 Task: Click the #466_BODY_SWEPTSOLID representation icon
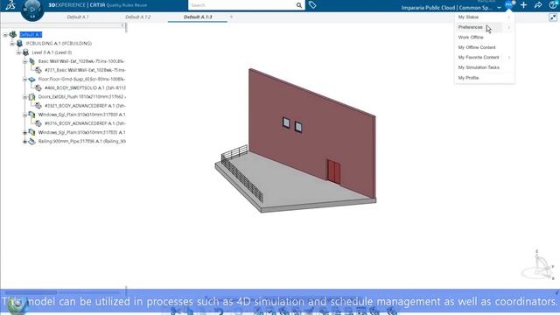point(38,87)
